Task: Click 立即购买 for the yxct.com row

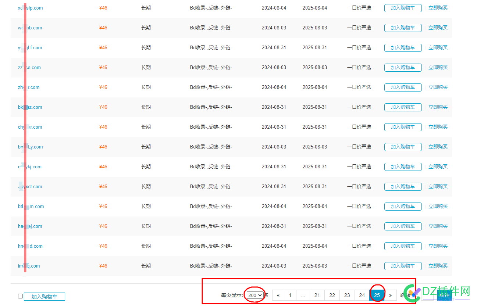Action: [438, 186]
